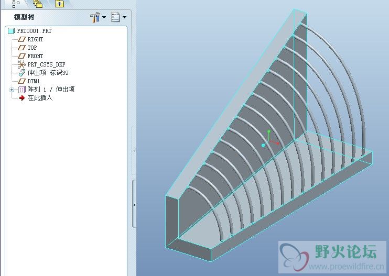Click the TOP datum plane icon
Image resolution: width=389 pixels, height=276 pixels.
[x=21, y=48]
